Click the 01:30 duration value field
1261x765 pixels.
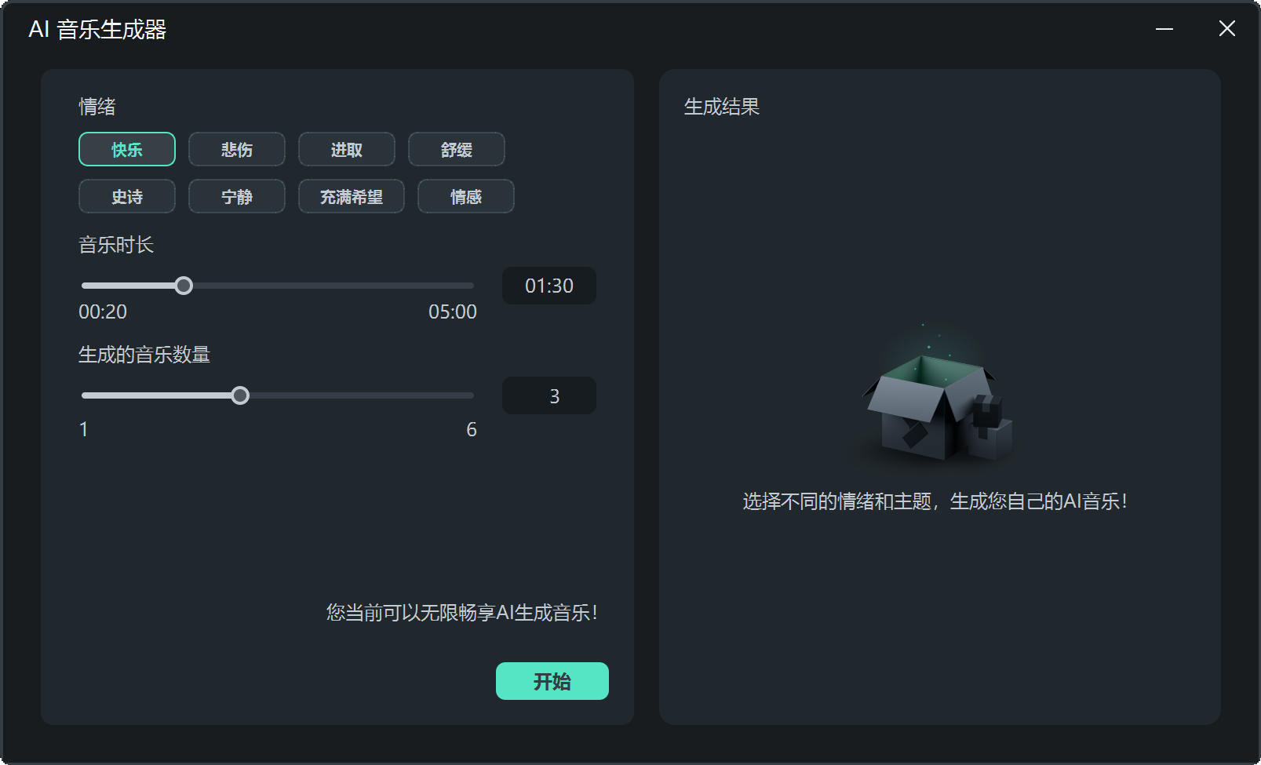point(548,286)
